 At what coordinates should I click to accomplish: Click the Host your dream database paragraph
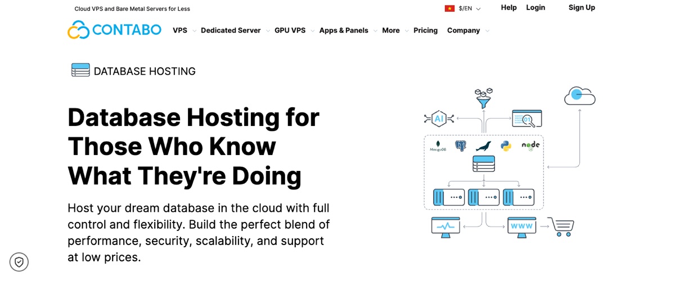click(199, 233)
